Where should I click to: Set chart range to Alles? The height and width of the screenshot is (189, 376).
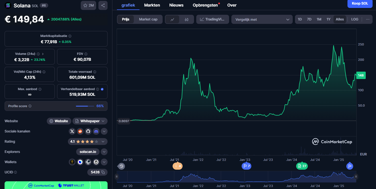pyautogui.click(x=340, y=19)
